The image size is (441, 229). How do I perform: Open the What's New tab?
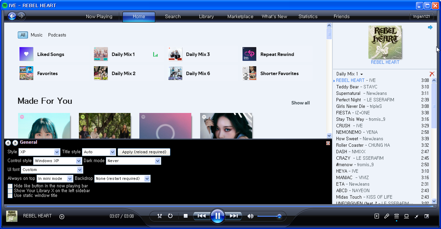(274, 16)
